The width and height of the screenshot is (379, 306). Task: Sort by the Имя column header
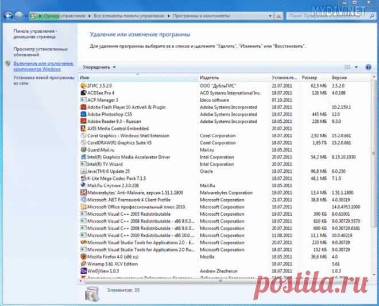pos(138,78)
